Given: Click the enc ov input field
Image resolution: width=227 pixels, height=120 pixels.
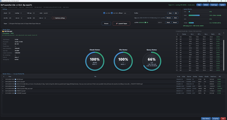Looking at the screenshot, I should [x=23, y=18].
